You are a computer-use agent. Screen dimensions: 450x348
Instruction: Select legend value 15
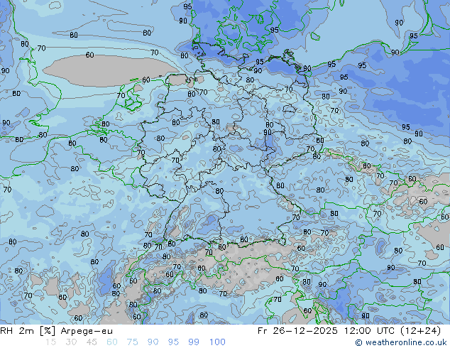pos(50,342)
